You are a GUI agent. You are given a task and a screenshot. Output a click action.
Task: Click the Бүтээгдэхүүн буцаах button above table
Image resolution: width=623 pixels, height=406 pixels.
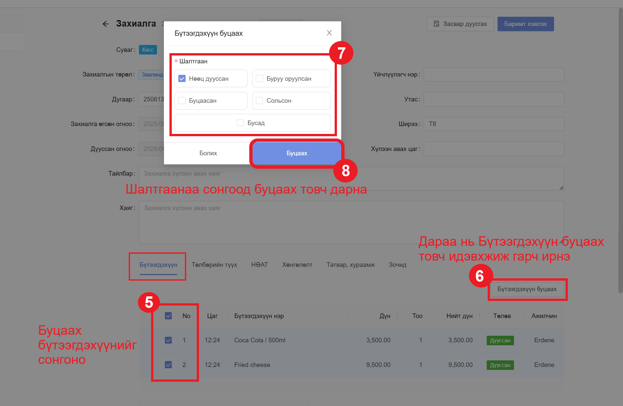click(x=527, y=289)
